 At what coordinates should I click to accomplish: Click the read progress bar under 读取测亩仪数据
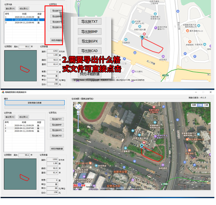34,108
